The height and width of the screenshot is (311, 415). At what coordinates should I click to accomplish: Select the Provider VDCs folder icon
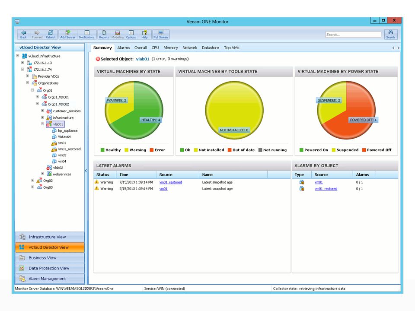[35, 76]
